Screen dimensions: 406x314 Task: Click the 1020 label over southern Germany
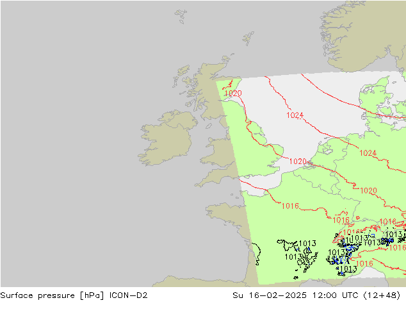click(x=368, y=191)
